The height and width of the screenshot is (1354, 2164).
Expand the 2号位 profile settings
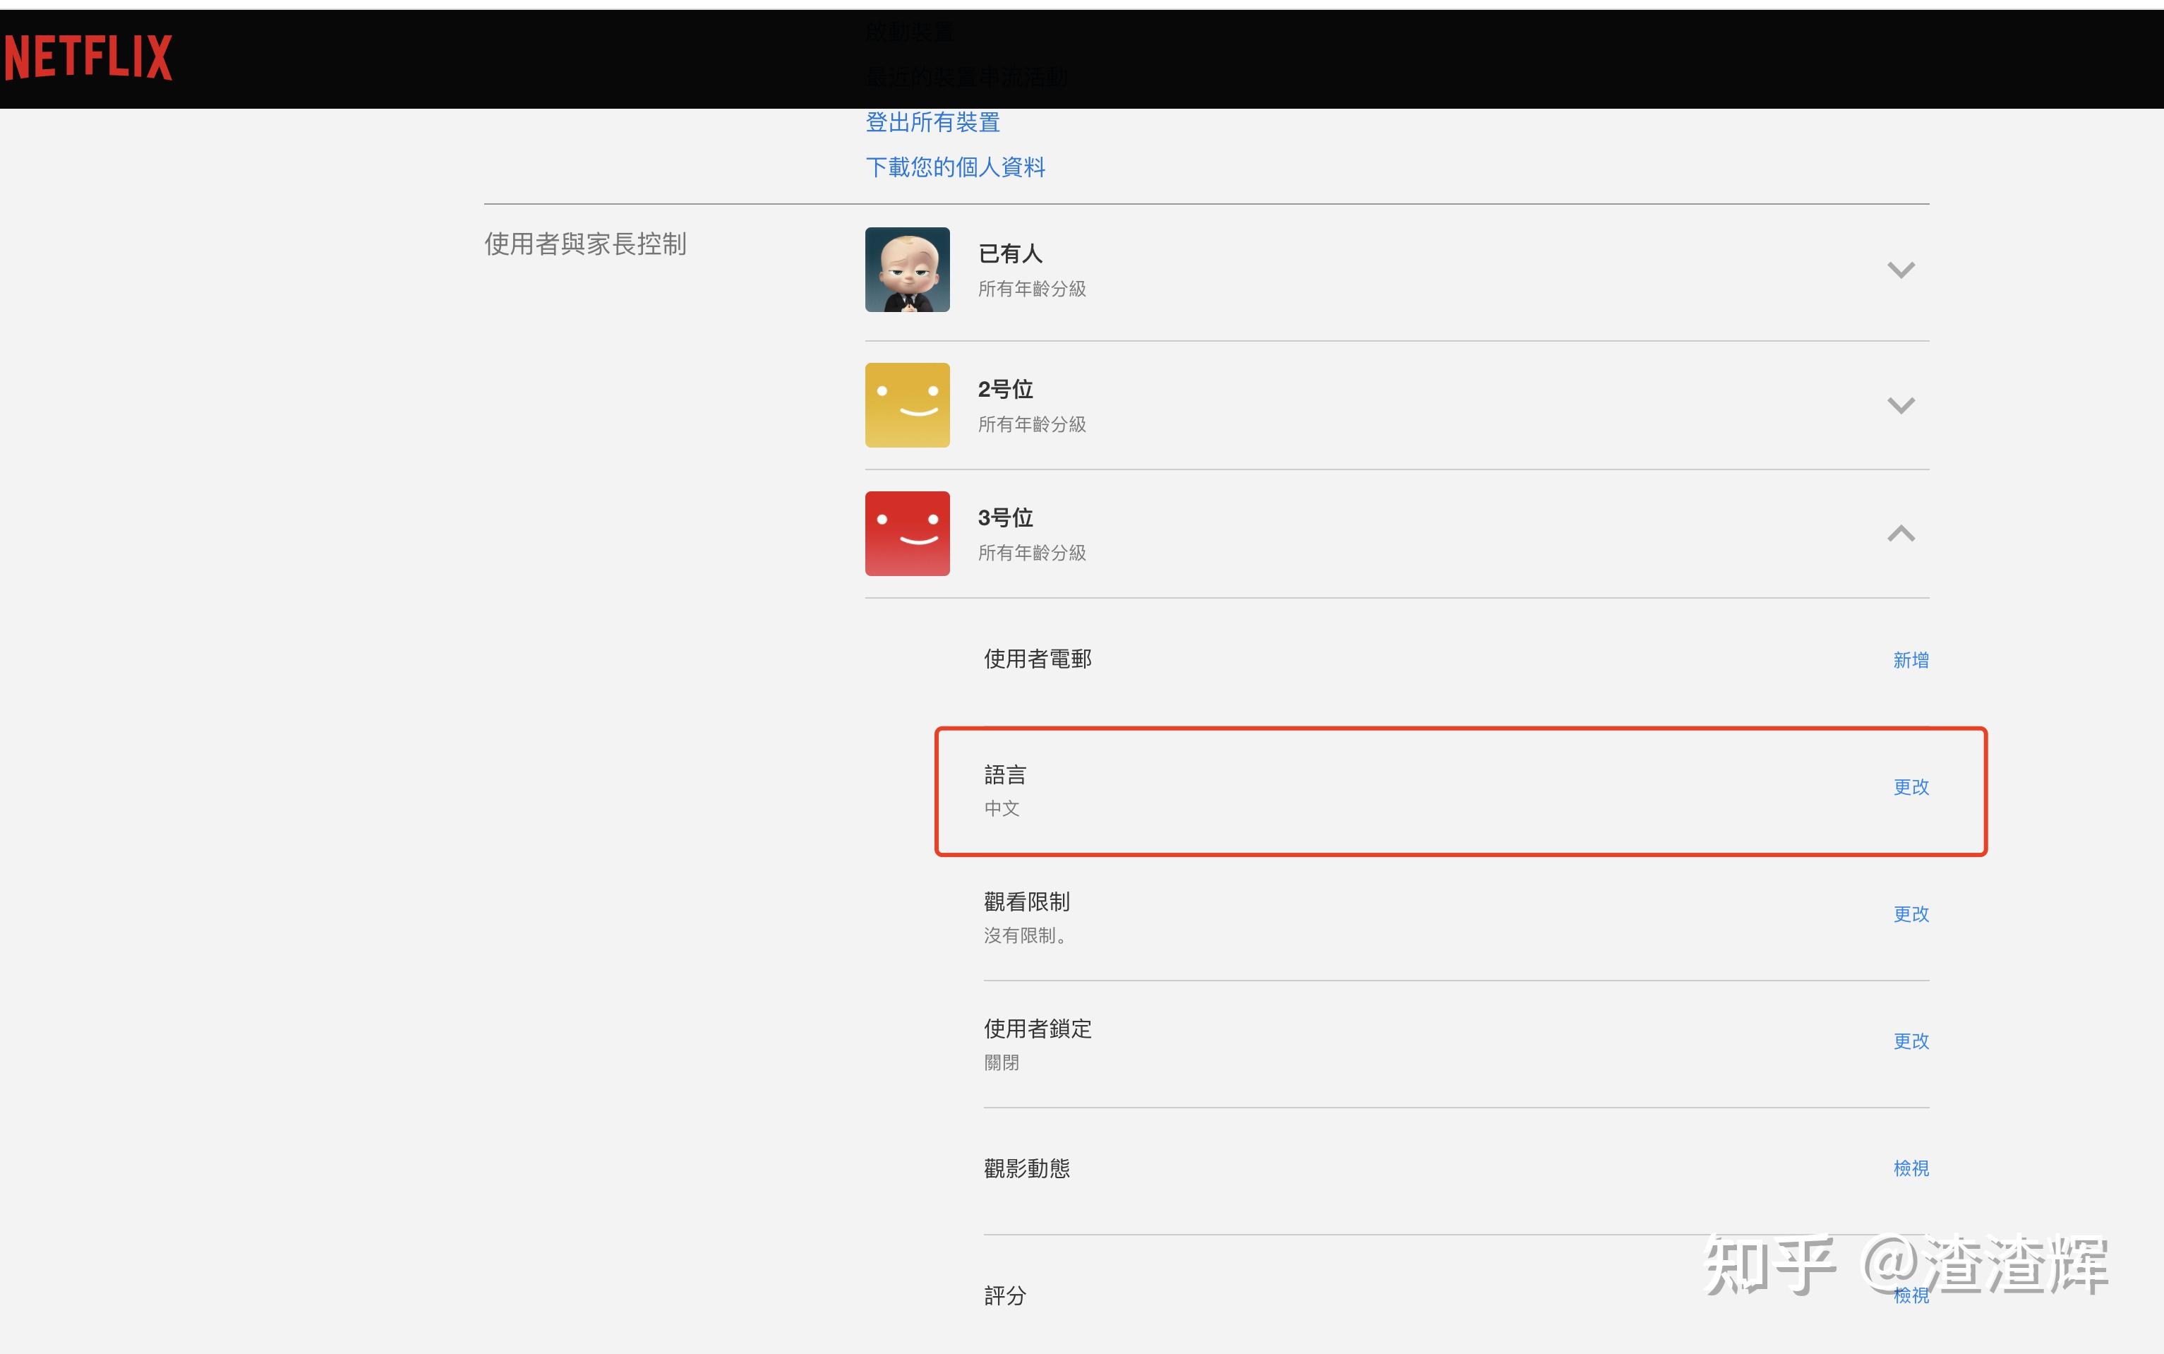1901,405
